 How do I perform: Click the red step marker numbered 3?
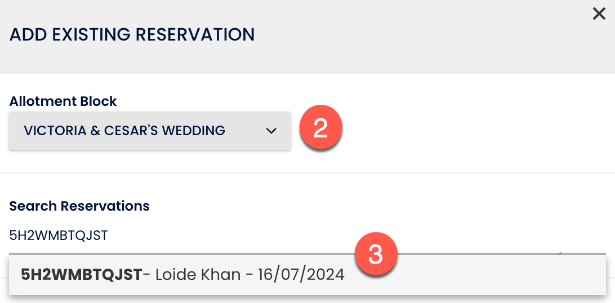[x=376, y=255]
